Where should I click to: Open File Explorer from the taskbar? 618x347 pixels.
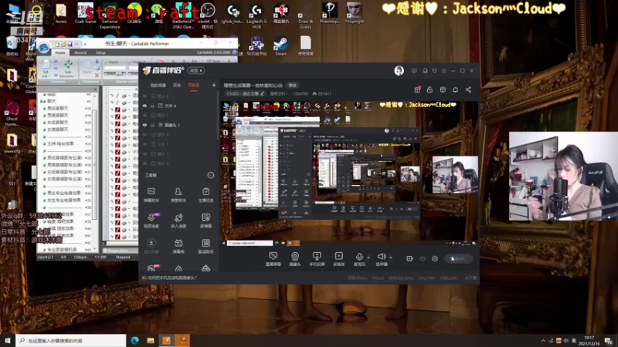pos(151,340)
